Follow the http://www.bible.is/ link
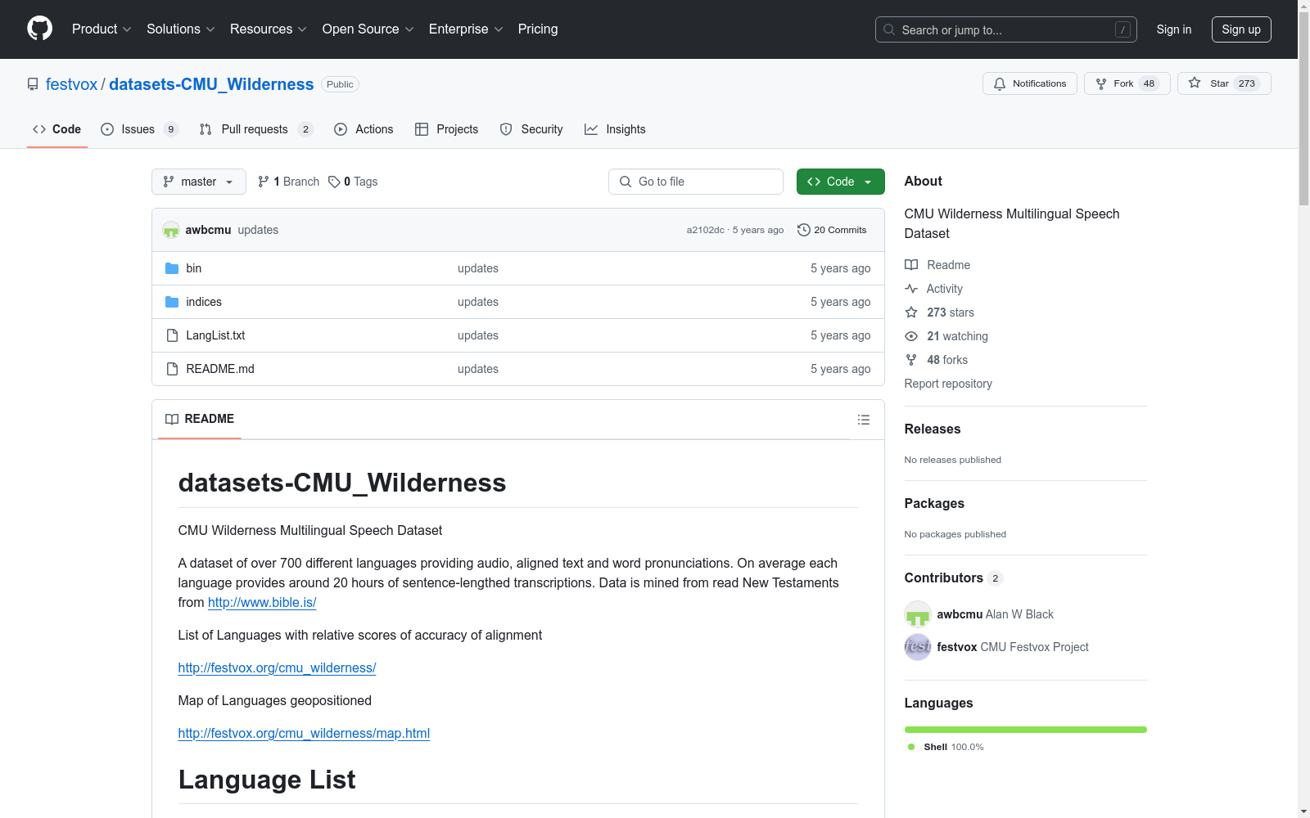The width and height of the screenshot is (1310, 818). (262, 602)
